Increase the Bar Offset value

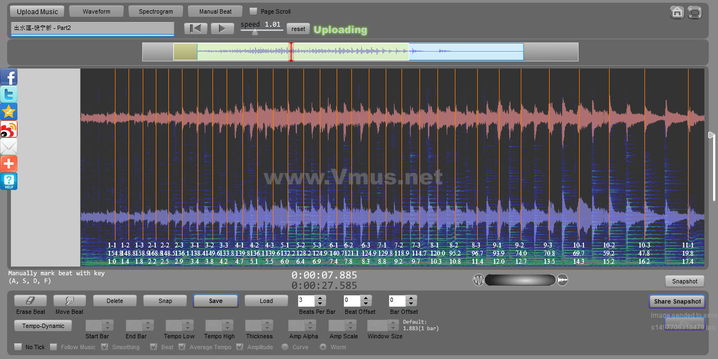point(411,298)
